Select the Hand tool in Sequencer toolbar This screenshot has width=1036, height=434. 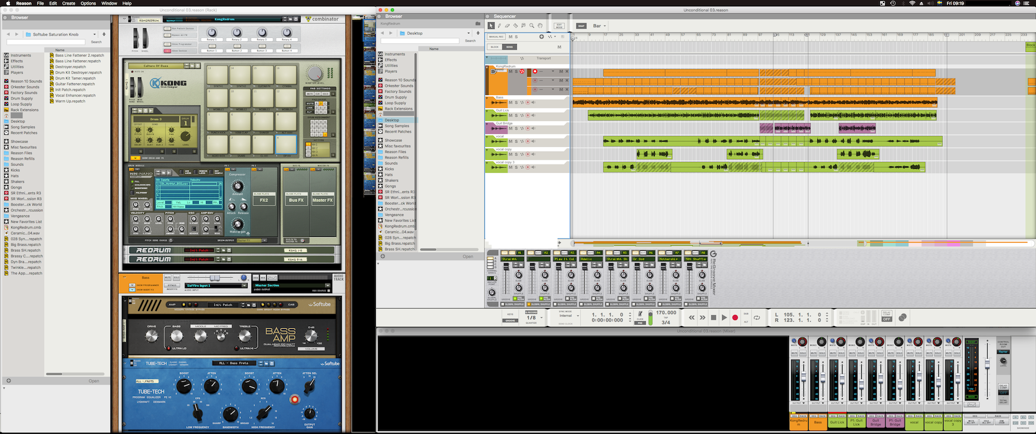[x=540, y=26]
